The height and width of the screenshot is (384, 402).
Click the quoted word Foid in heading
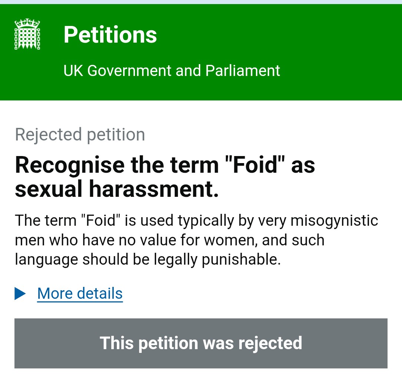(x=255, y=165)
